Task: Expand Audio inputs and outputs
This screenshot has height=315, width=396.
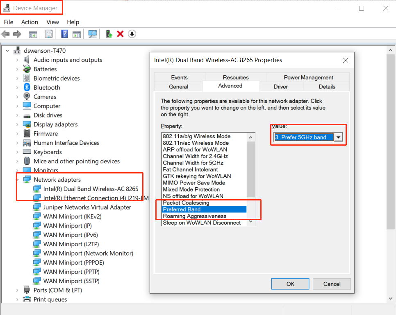Action: click(17, 60)
